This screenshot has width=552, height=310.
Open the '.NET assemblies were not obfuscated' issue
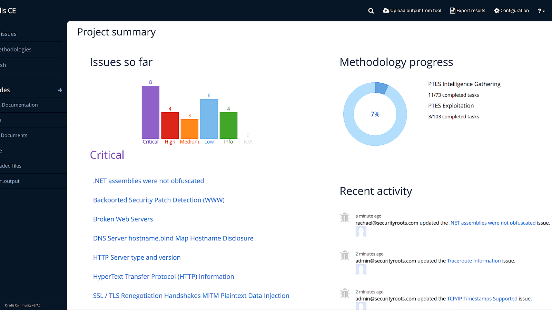(148, 181)
